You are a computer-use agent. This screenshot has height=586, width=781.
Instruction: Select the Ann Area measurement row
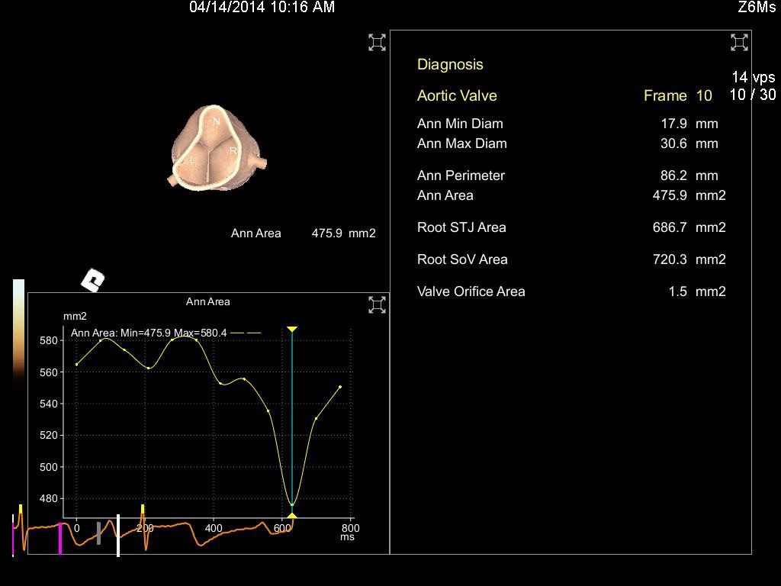[x=570, y=195]
